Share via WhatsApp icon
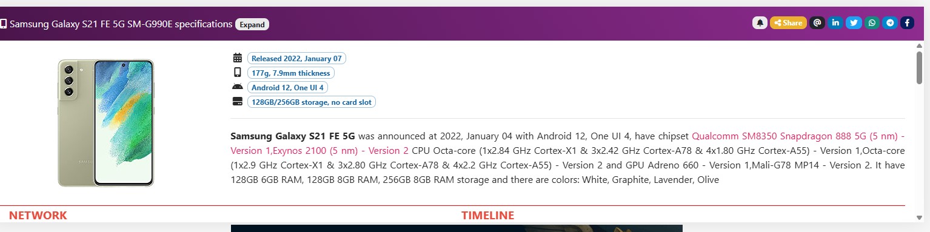The height and width of the screenshot is (232, 930). point(872,23)
